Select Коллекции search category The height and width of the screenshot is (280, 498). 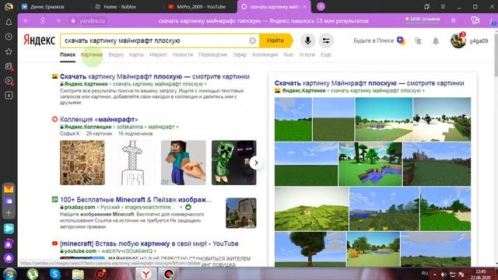click(265, 54)
